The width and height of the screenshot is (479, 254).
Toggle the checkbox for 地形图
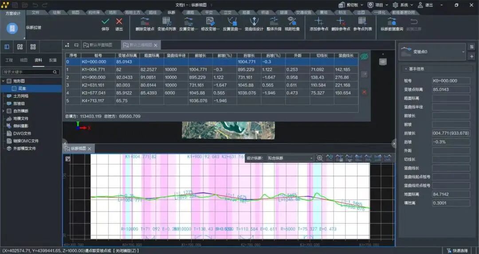coord(9,81)
